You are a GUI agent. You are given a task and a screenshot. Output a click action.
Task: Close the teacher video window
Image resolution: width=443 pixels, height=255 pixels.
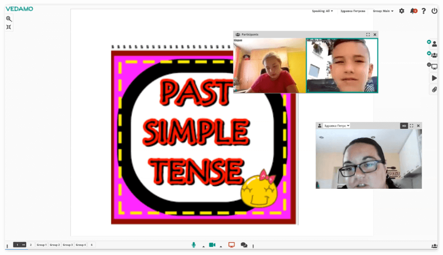[x=419, y=126]
